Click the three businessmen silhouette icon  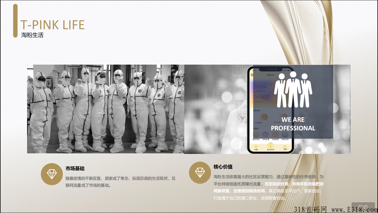293,90
